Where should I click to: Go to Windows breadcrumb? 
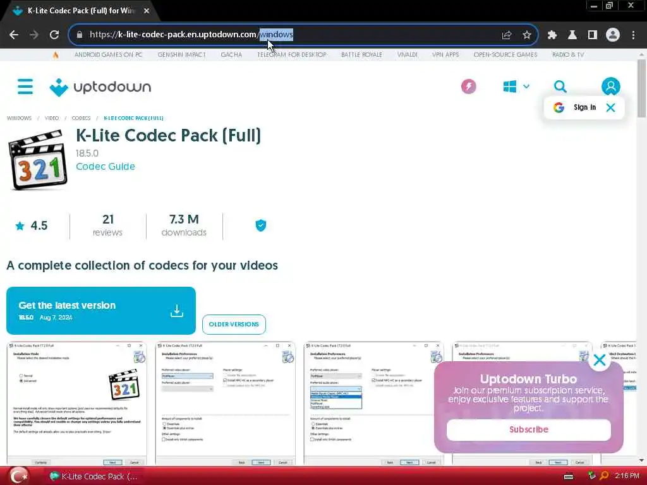click(19, 118)
